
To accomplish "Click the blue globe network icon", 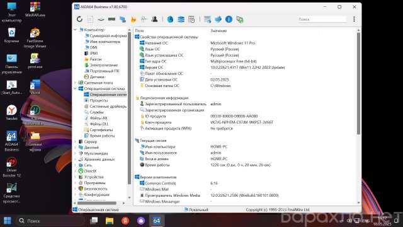I will click(170, 19).
